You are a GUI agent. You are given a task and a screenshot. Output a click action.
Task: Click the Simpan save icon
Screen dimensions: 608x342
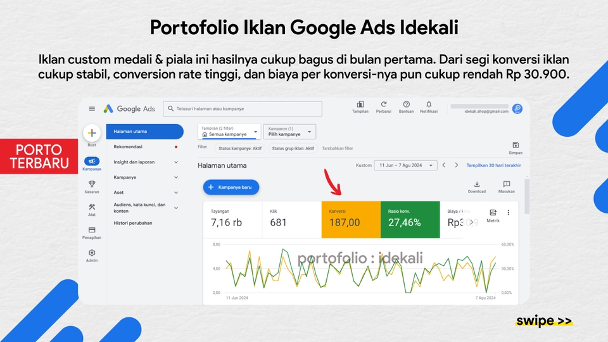click(516, 145)
